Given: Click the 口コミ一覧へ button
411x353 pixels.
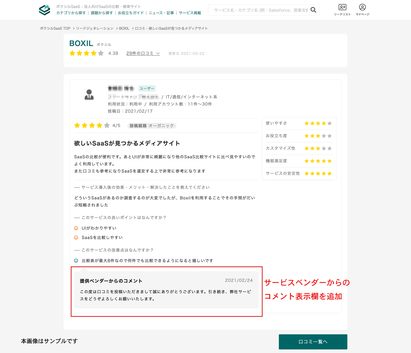Looking at the screenshot, I should click(x=313, y=342).
